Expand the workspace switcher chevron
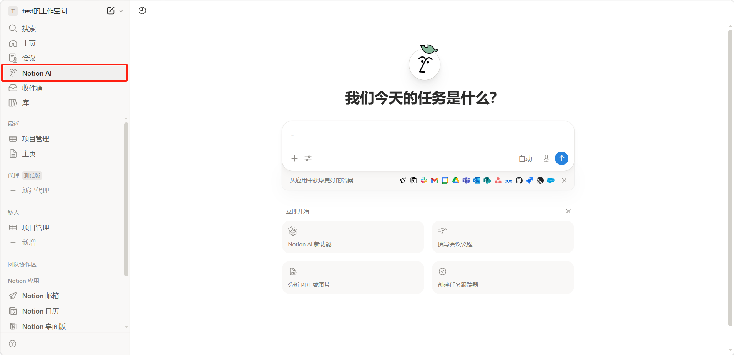The width and height of the screenshot is (734, 355). [121, 11]
